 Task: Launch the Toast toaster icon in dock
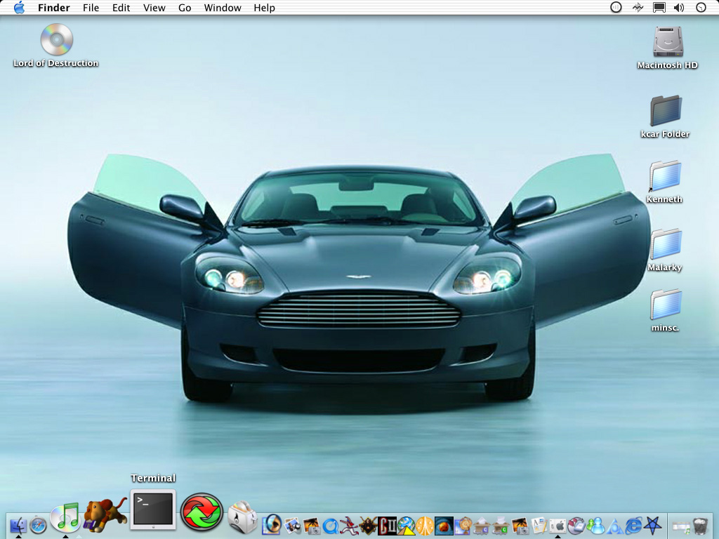click(x=243, y=517)
